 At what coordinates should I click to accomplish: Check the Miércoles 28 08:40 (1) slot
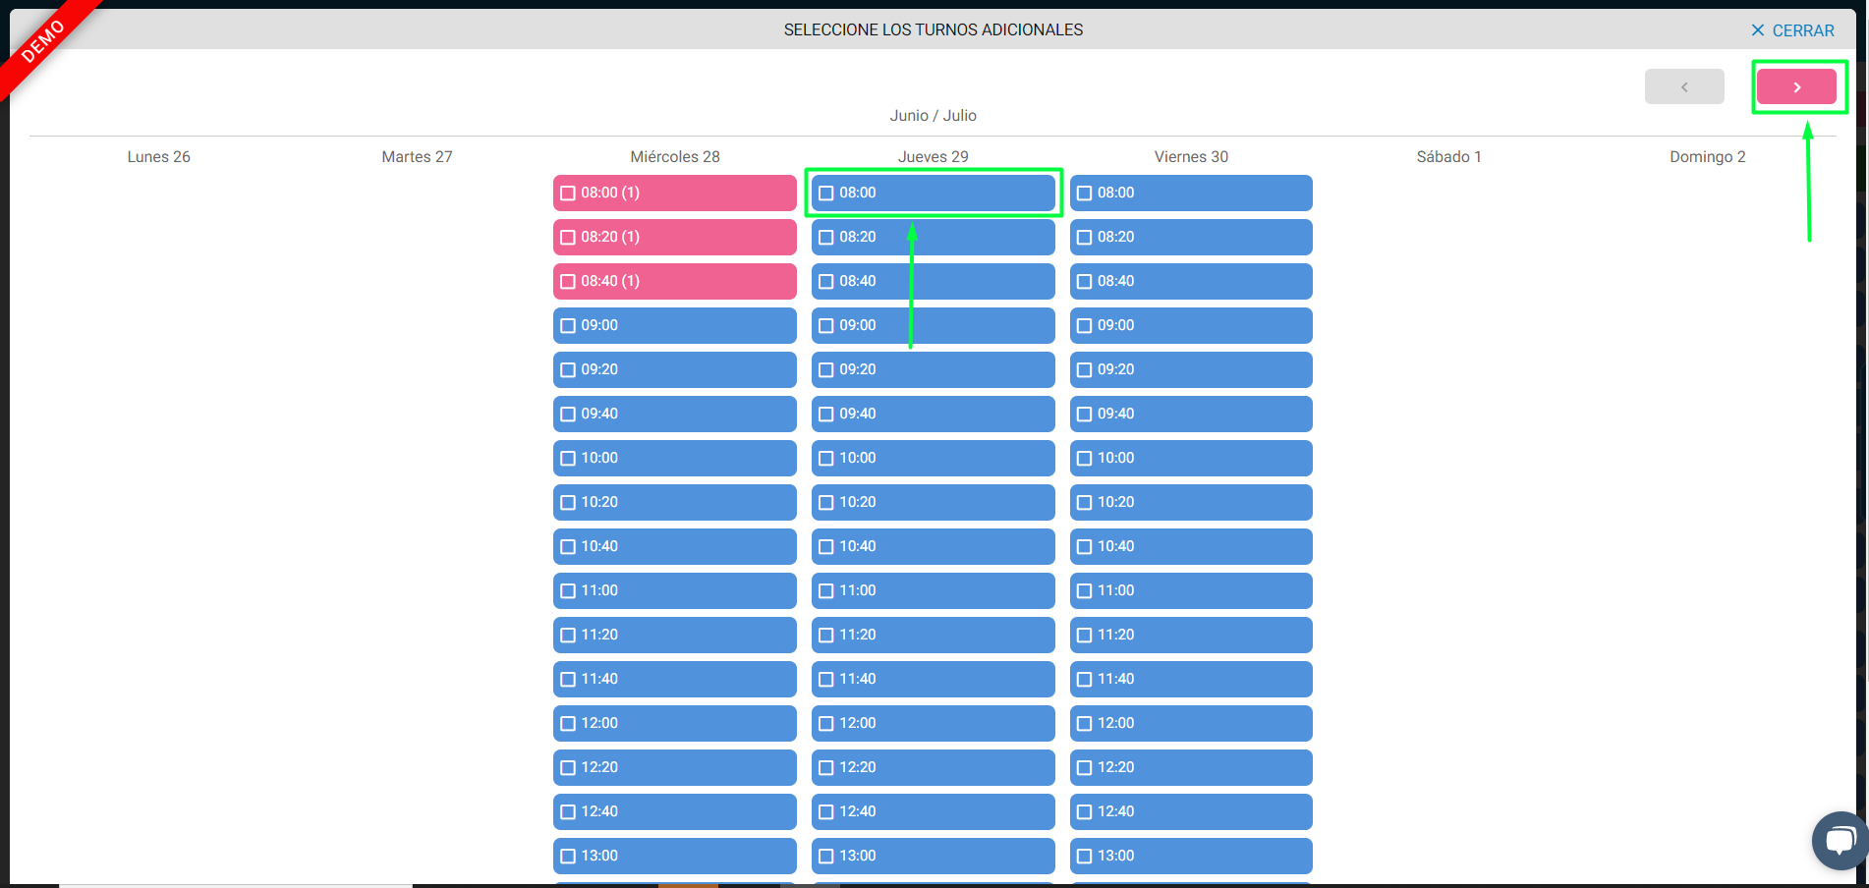tap(674, 281)
